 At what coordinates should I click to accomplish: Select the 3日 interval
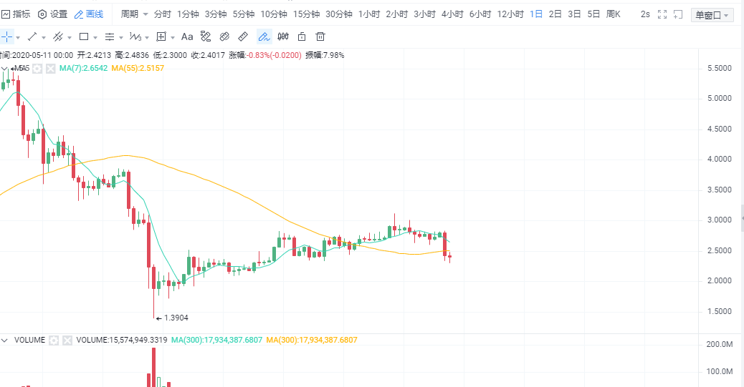coord(574,14)
